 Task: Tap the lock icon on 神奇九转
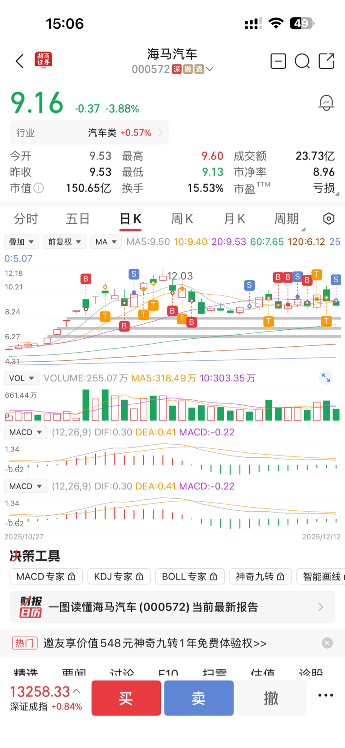[x=281, y=576]
